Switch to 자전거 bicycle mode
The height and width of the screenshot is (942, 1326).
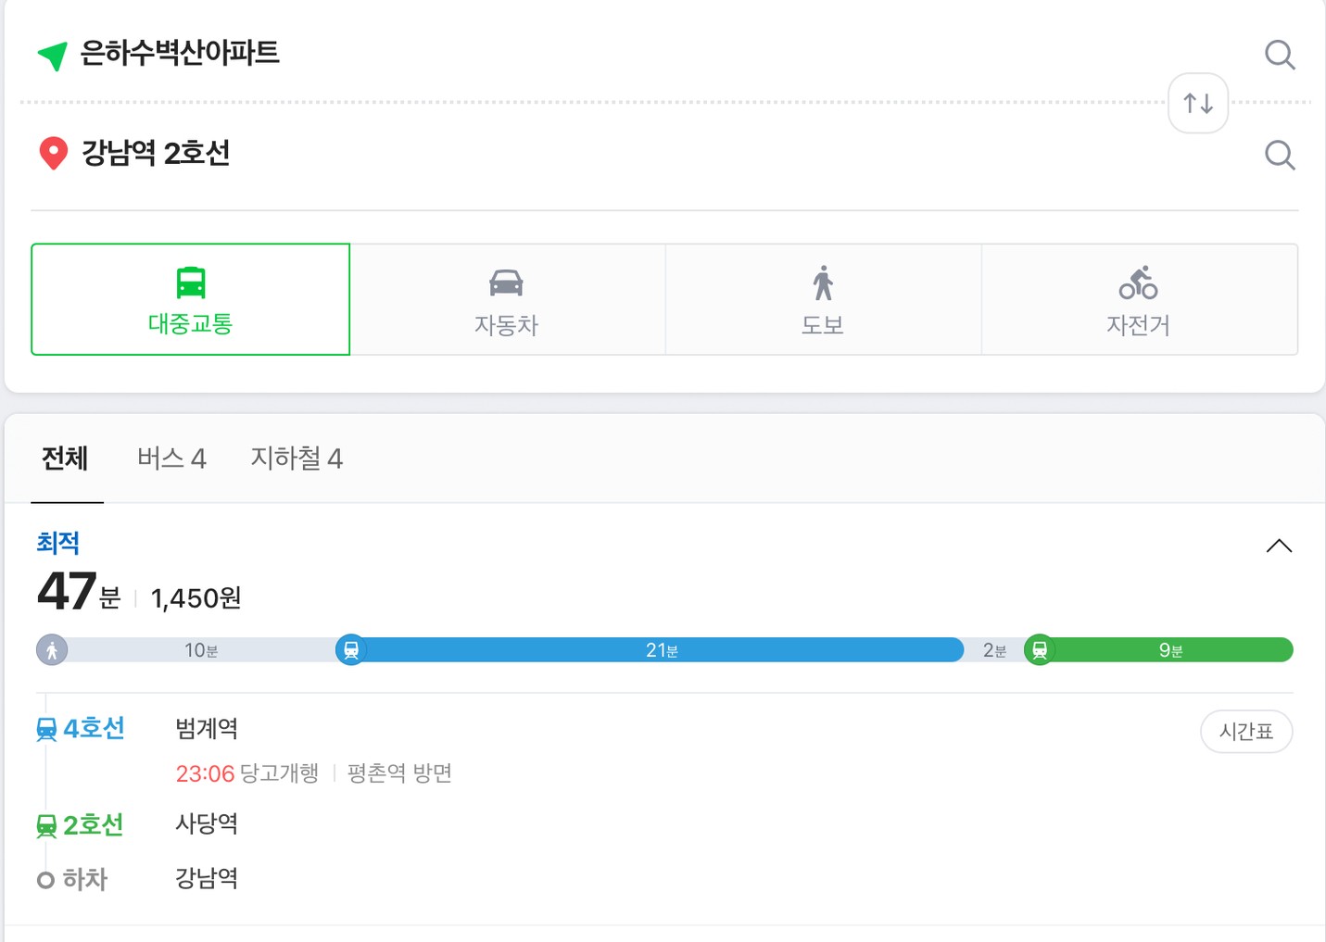click(x=1138, y=299)
